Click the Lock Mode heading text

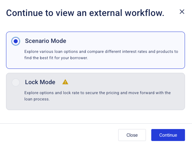click(x=40, y=82)
